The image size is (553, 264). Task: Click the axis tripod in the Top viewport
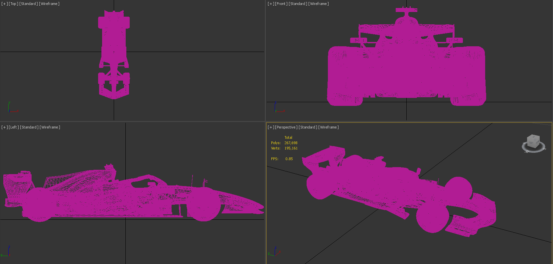pos(13,107)
